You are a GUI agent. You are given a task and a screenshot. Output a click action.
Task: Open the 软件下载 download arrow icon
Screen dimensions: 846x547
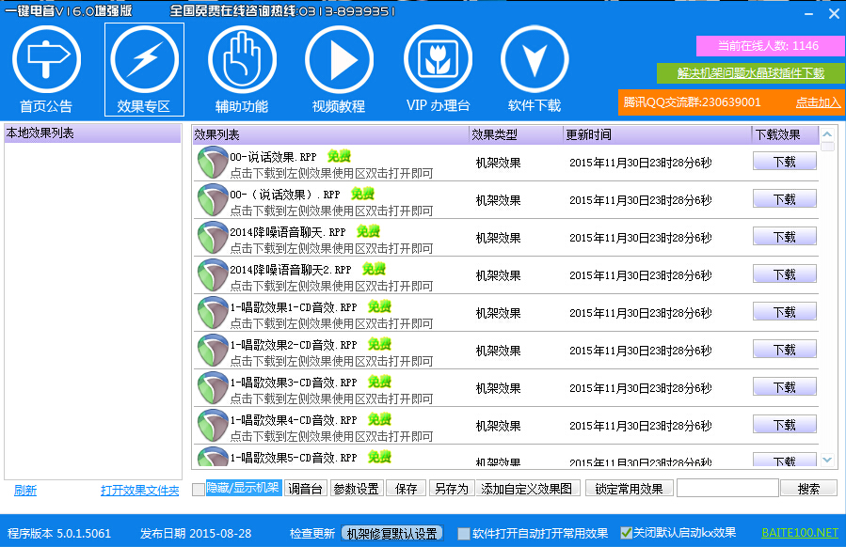(x=534, y=58)
